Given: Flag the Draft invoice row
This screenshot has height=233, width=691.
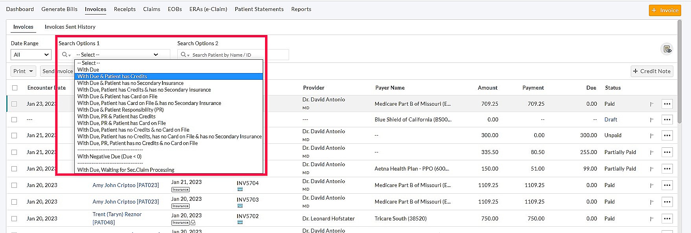Looking at the screenshot, I should pyautogui.click(x=652, y=120).
